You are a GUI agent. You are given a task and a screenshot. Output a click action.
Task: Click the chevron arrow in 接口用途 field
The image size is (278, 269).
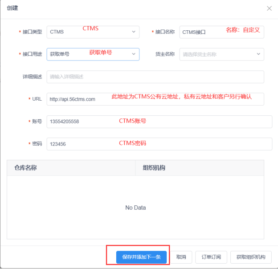point(134,54)
